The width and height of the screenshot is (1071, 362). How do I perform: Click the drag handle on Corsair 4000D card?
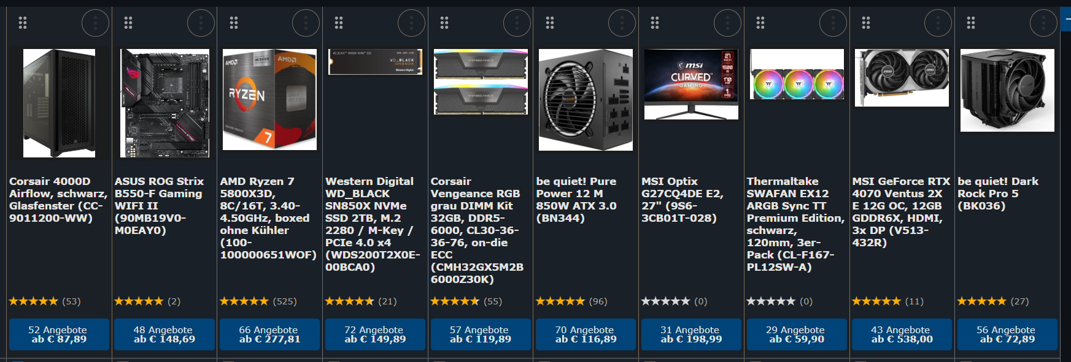pyautogui.click(x=23, y=23)
